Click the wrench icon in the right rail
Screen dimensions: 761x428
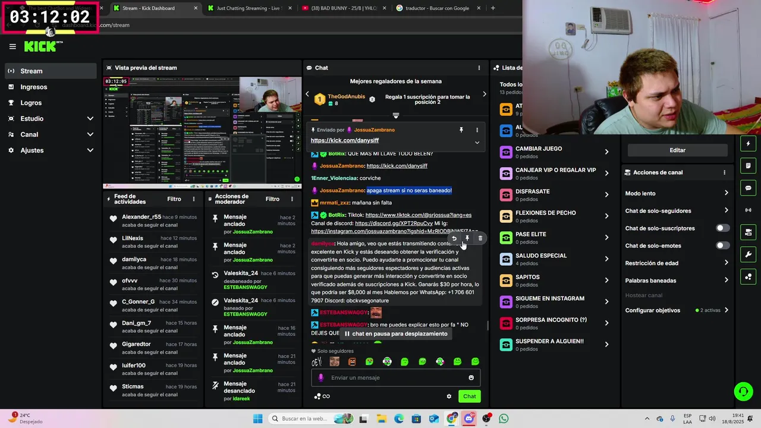coord(748,254)
